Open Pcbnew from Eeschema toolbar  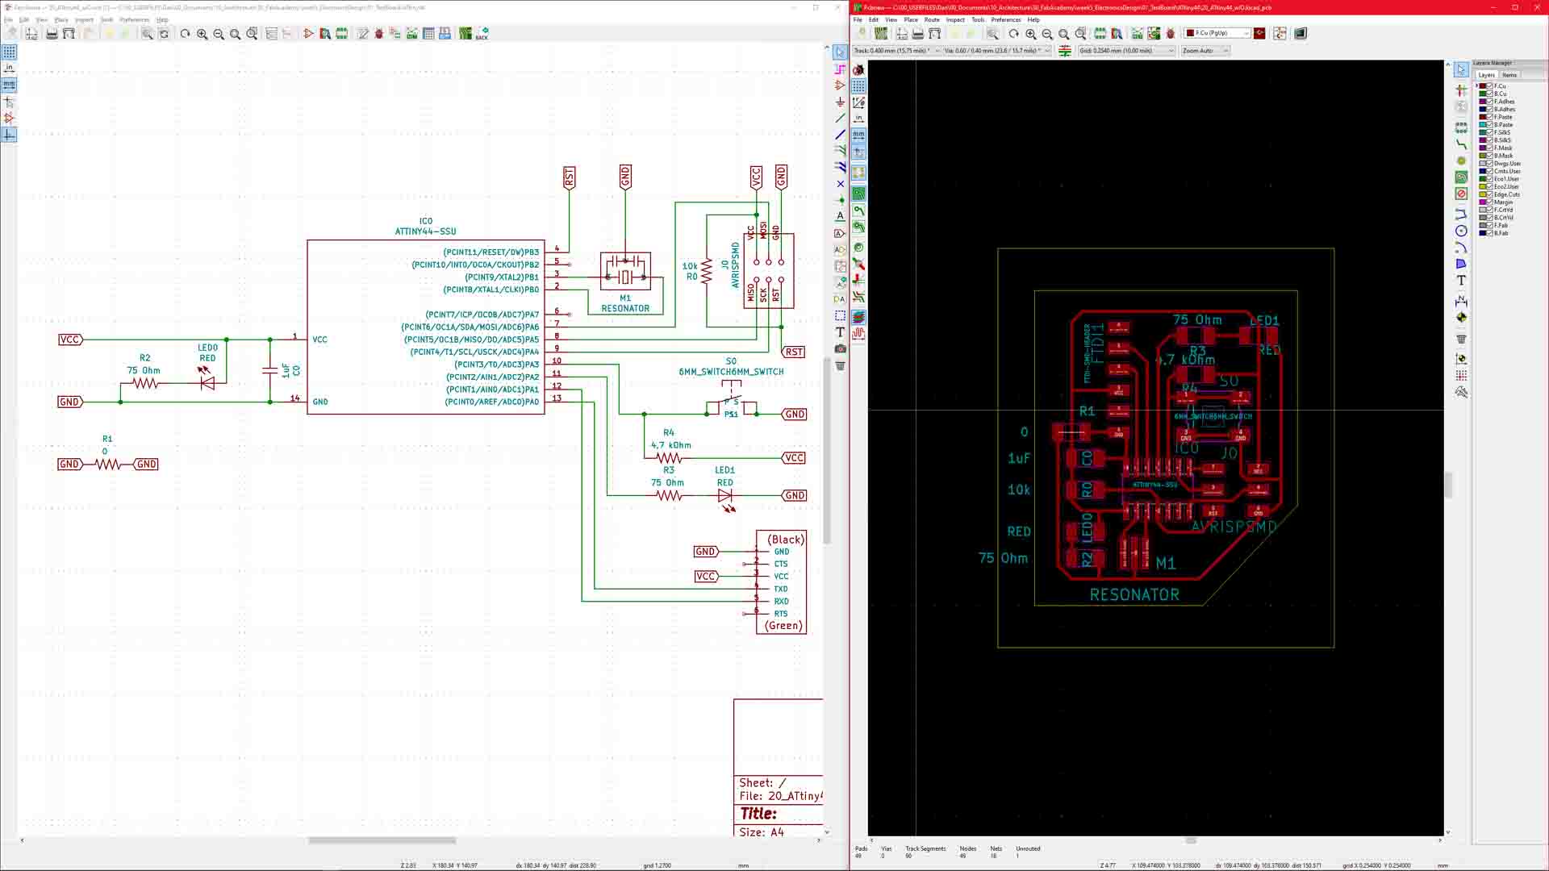pyautogui.click(x=466, y=34)
